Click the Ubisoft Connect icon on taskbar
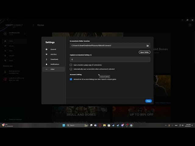This screenshot has width=195, height=146. pyautogui.click(x=131, y=125)
